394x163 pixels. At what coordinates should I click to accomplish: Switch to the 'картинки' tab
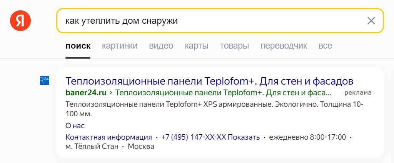coord(120,46)
